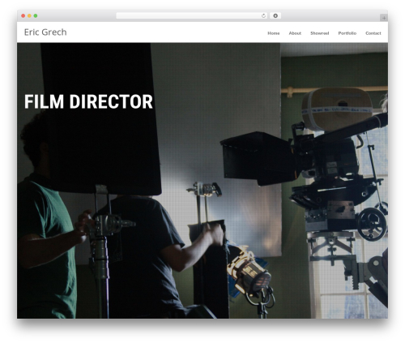The width and height of the screenshot is (405, 343).
Task: Open a new tab with plus button
Action: (384, 18)
